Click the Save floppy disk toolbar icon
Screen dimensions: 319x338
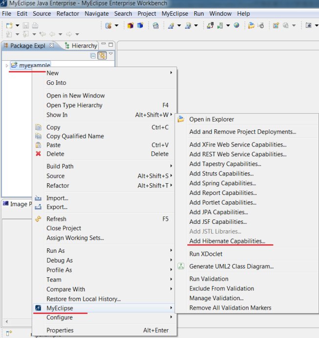[26, 25]
